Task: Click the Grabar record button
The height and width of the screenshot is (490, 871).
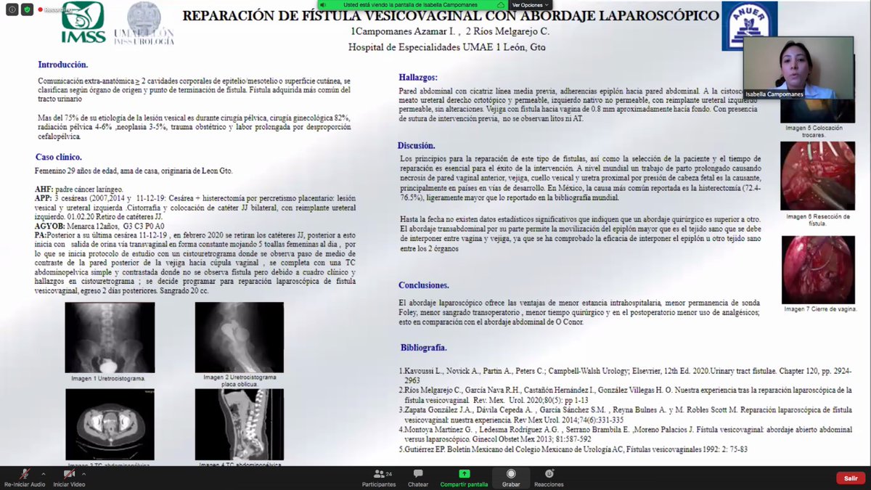Action: [x=511, y=478]
